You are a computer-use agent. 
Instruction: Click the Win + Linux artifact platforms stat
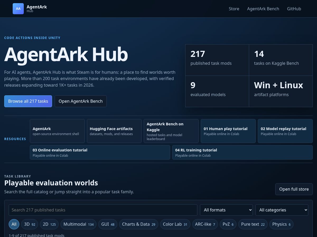coord(281,91)
